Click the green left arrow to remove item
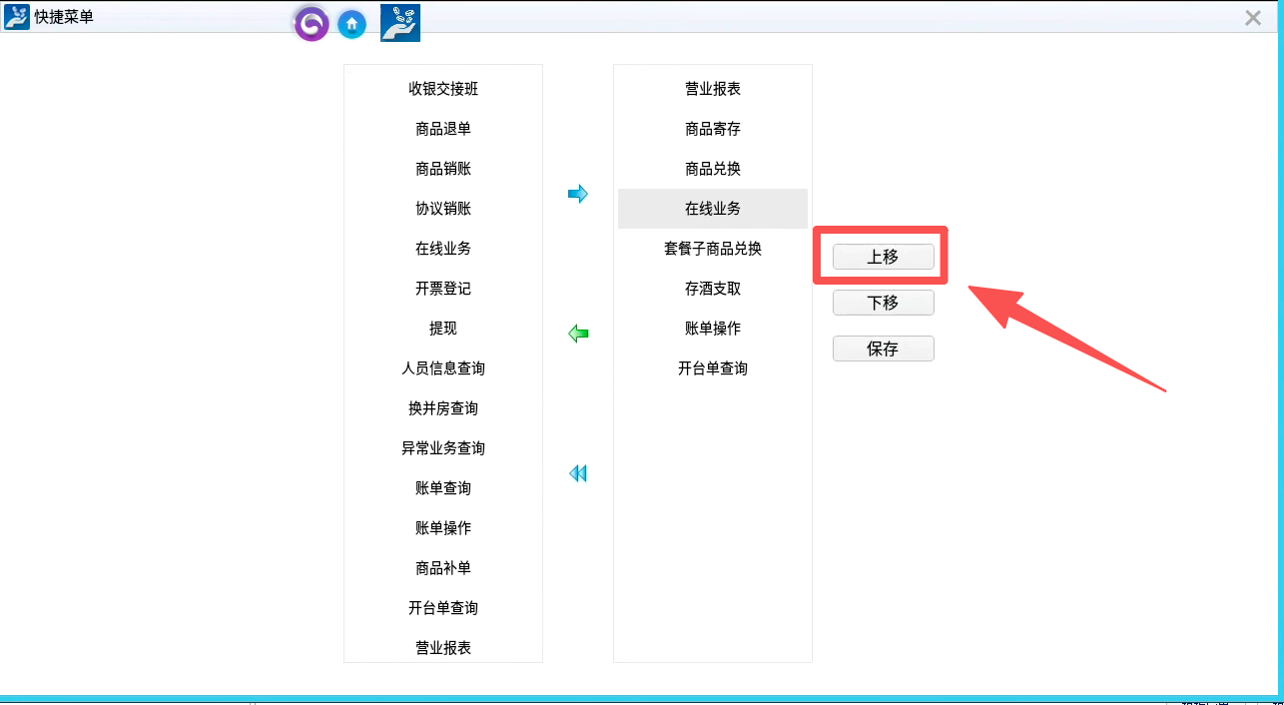The height and width of the screenshot is (705, 1284). click(578, 334)
